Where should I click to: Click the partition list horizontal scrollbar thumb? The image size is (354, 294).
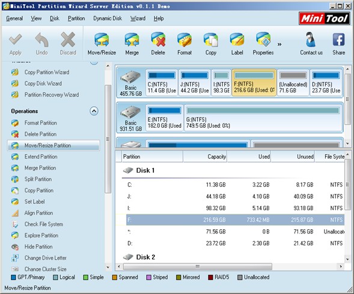pyautogui.click(x=198, y=266)
